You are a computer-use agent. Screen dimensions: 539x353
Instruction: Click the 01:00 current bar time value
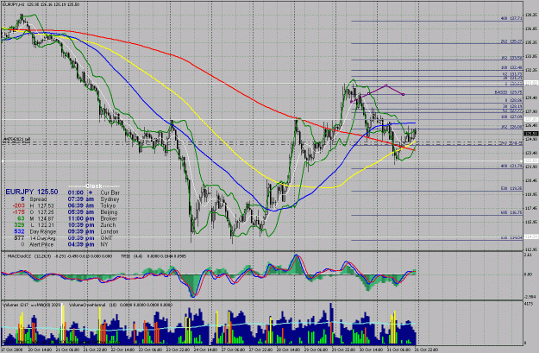point(76,192)
